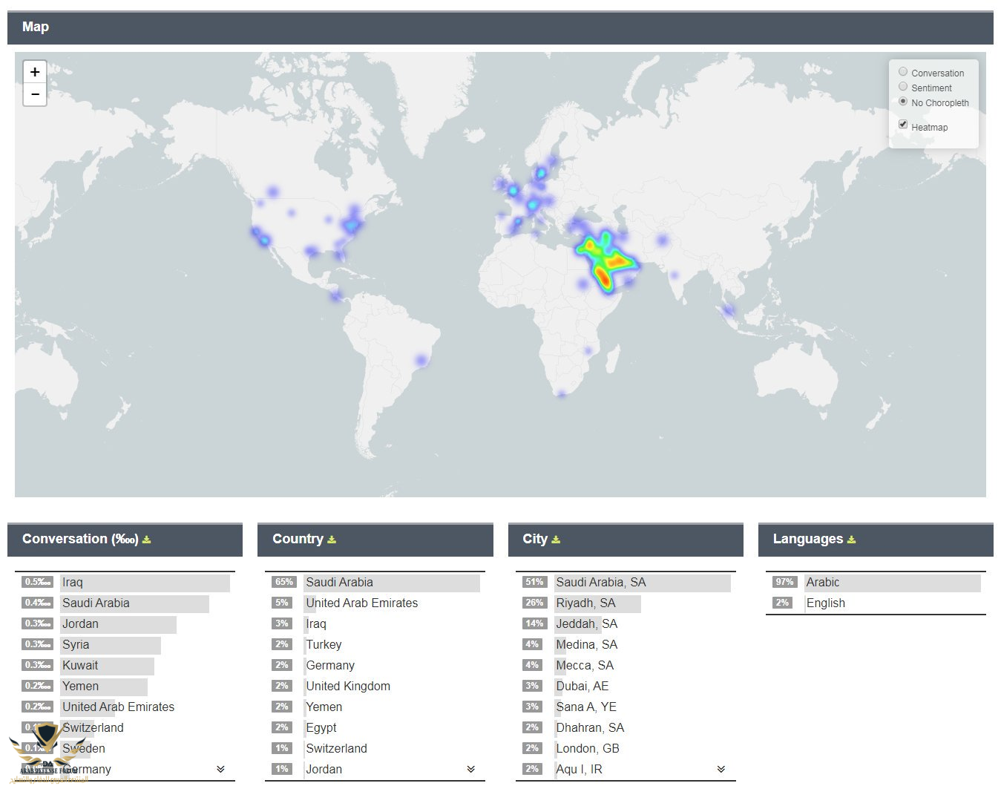Select the Sentiment choropleth option
Screen dimensions: 1001x786
point(903,87)
